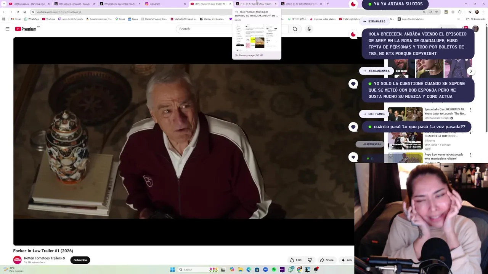
Task: Subscribe to Rotten Tomatoes Trailers
Action: point(80,260)
